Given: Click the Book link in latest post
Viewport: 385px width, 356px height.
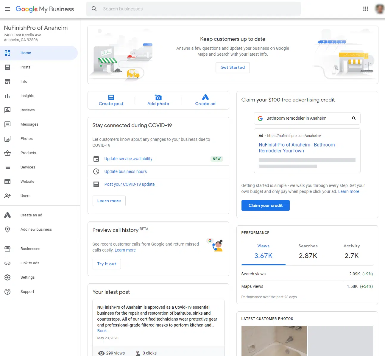Looking at the screenshot, I should [102, 331].
